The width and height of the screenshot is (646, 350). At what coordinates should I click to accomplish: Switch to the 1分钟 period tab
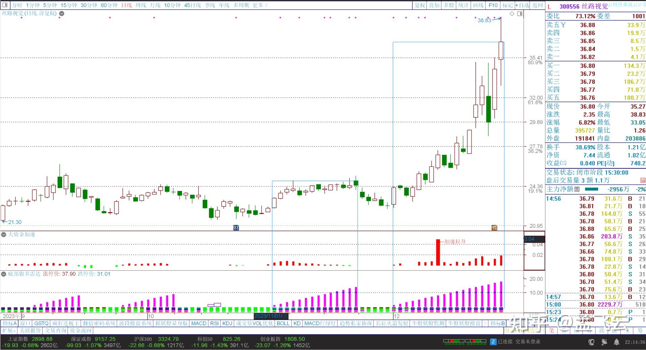(33, 5)
